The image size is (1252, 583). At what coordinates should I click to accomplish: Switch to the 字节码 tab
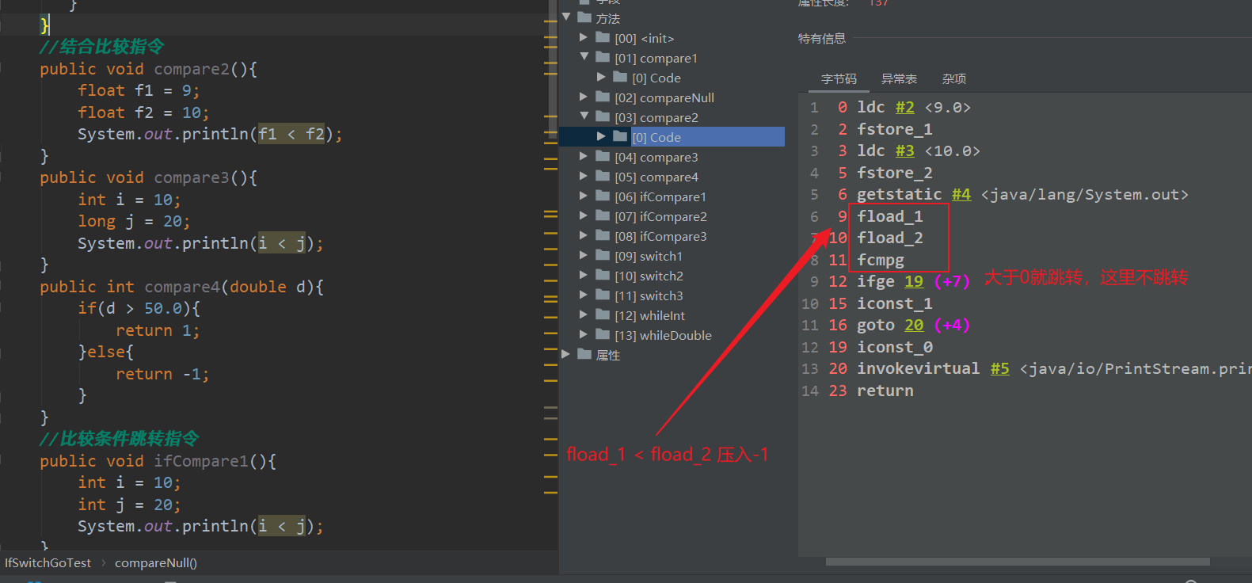839,79
